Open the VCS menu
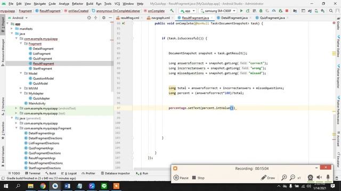The width and height of the screenshot is (341, 191). click(x=117, y=4)
